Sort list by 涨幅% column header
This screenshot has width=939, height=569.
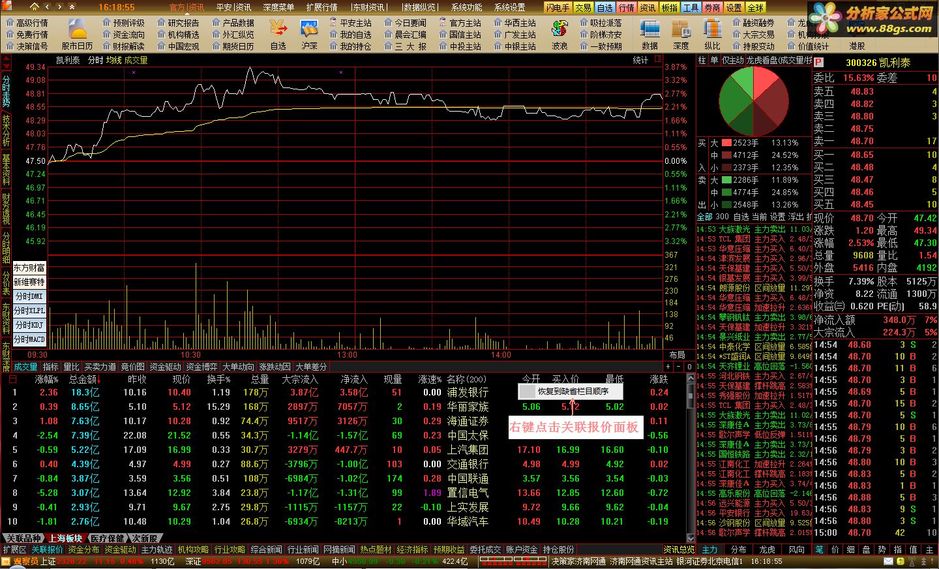[46, 379]
